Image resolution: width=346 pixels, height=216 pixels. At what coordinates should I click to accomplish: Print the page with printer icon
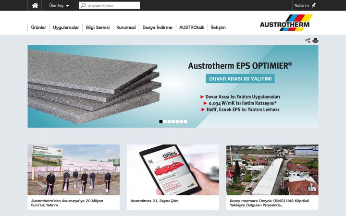(315, 40)
